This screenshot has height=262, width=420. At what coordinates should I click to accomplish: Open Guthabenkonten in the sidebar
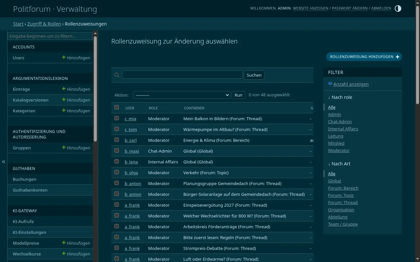click(30, 190)
